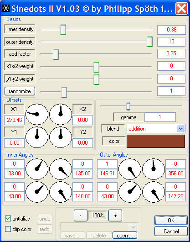The image size is (190, 242).
Task: Click the inner angle dial showing 135.00
Action: coord(61,169)
